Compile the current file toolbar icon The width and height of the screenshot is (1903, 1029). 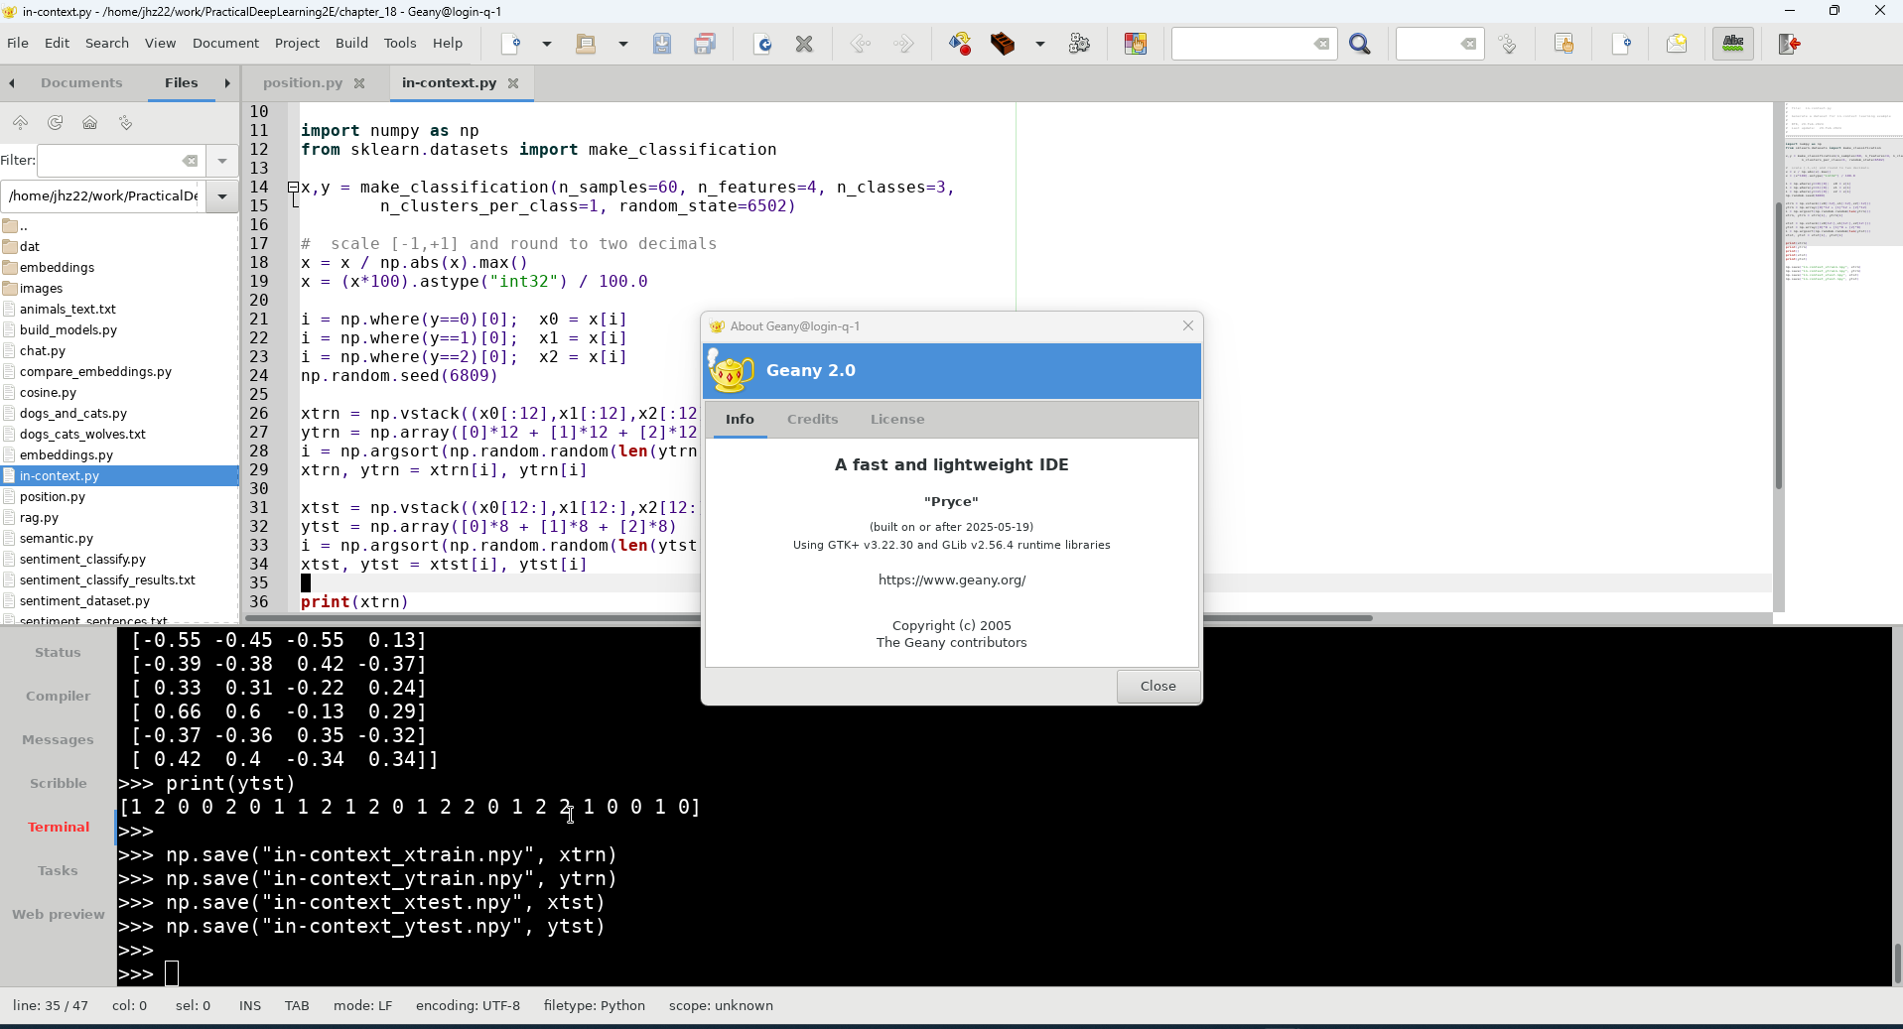click(960, 44)
